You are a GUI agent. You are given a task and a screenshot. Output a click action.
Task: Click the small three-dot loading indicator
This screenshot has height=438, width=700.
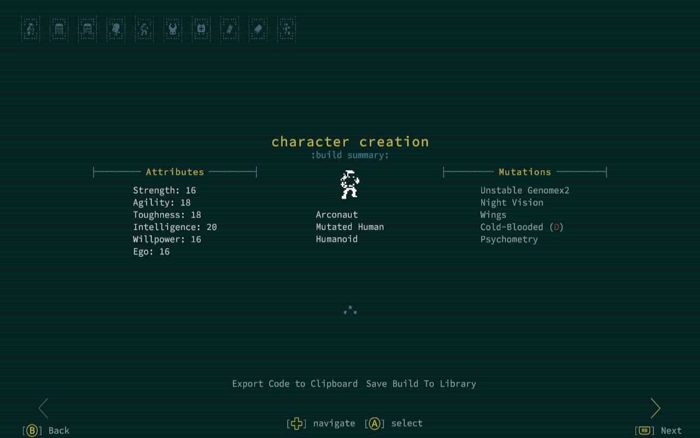[x=350, y=310]
